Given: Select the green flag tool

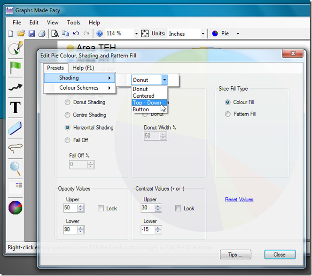Looking at the screenshot, I should pos(16,68).
